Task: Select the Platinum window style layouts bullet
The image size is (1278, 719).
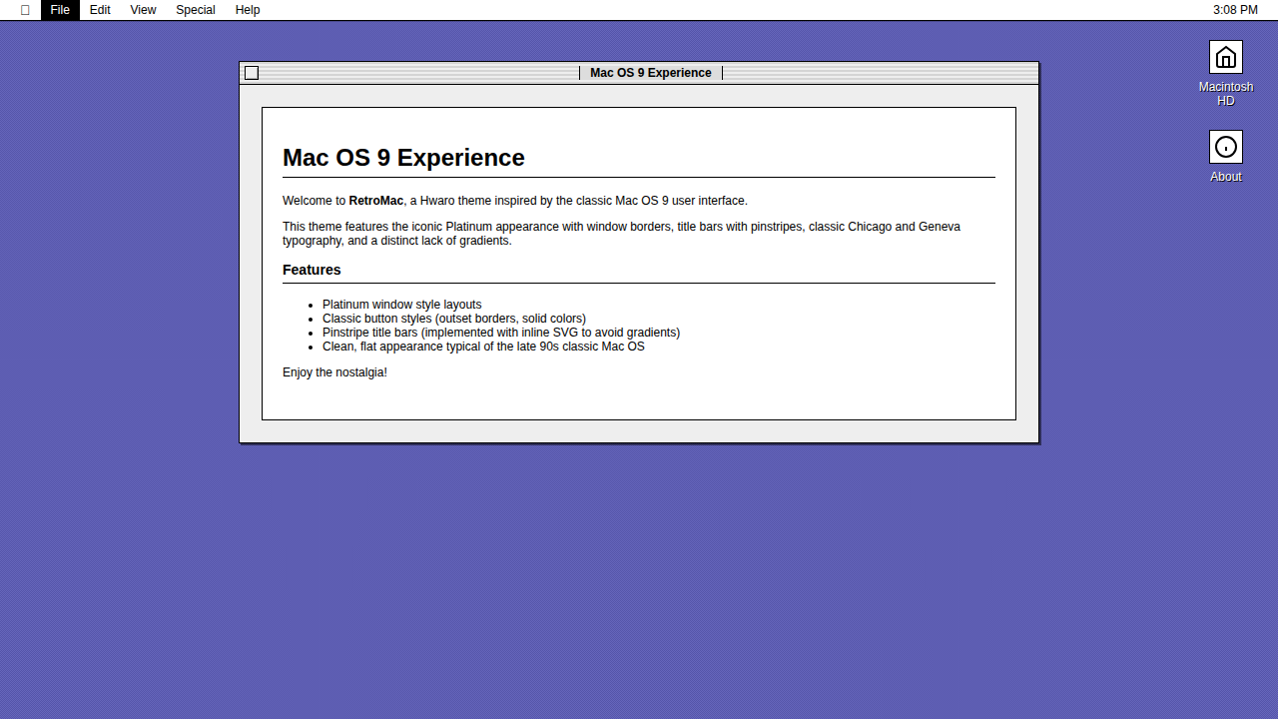Action: (x=401, y=305)
